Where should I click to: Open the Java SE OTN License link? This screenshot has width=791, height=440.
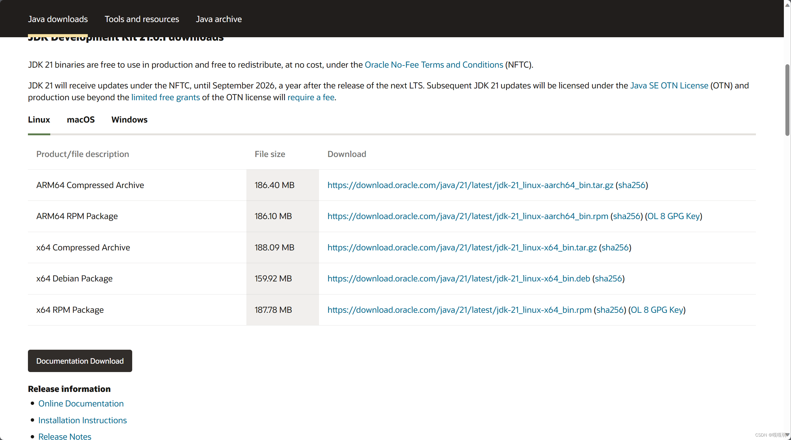pos(669,86)
